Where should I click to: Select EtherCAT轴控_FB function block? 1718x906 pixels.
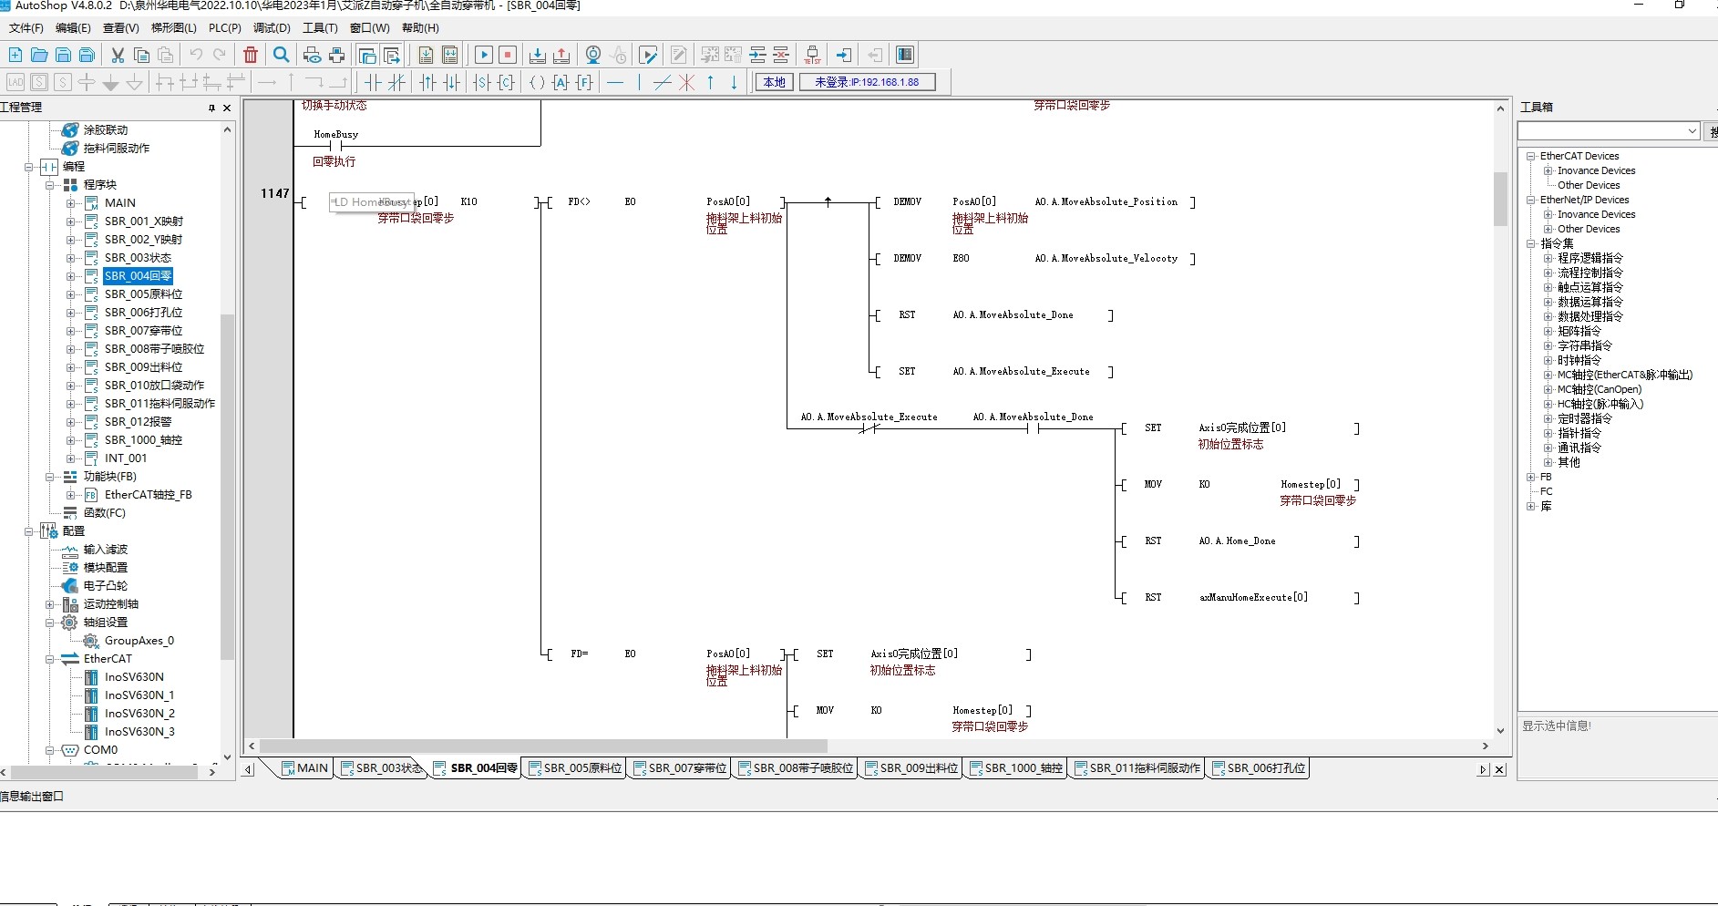point(148,495)
